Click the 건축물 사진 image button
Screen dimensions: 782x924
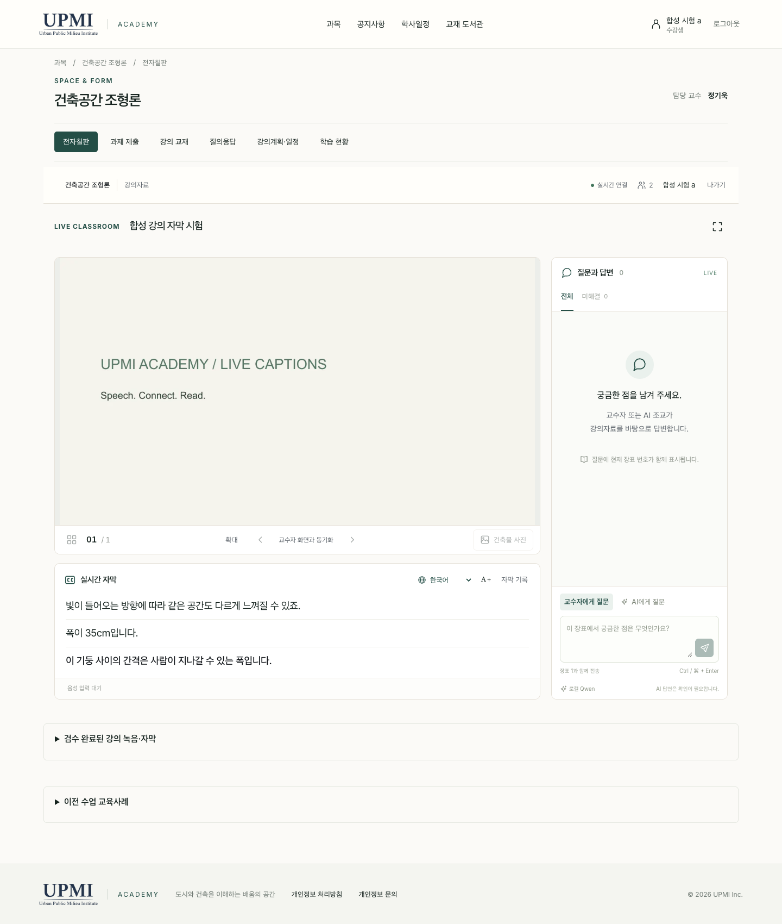[x=503, y=540]
